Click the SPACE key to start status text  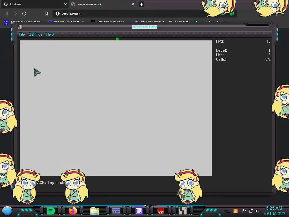coord(51,183)
